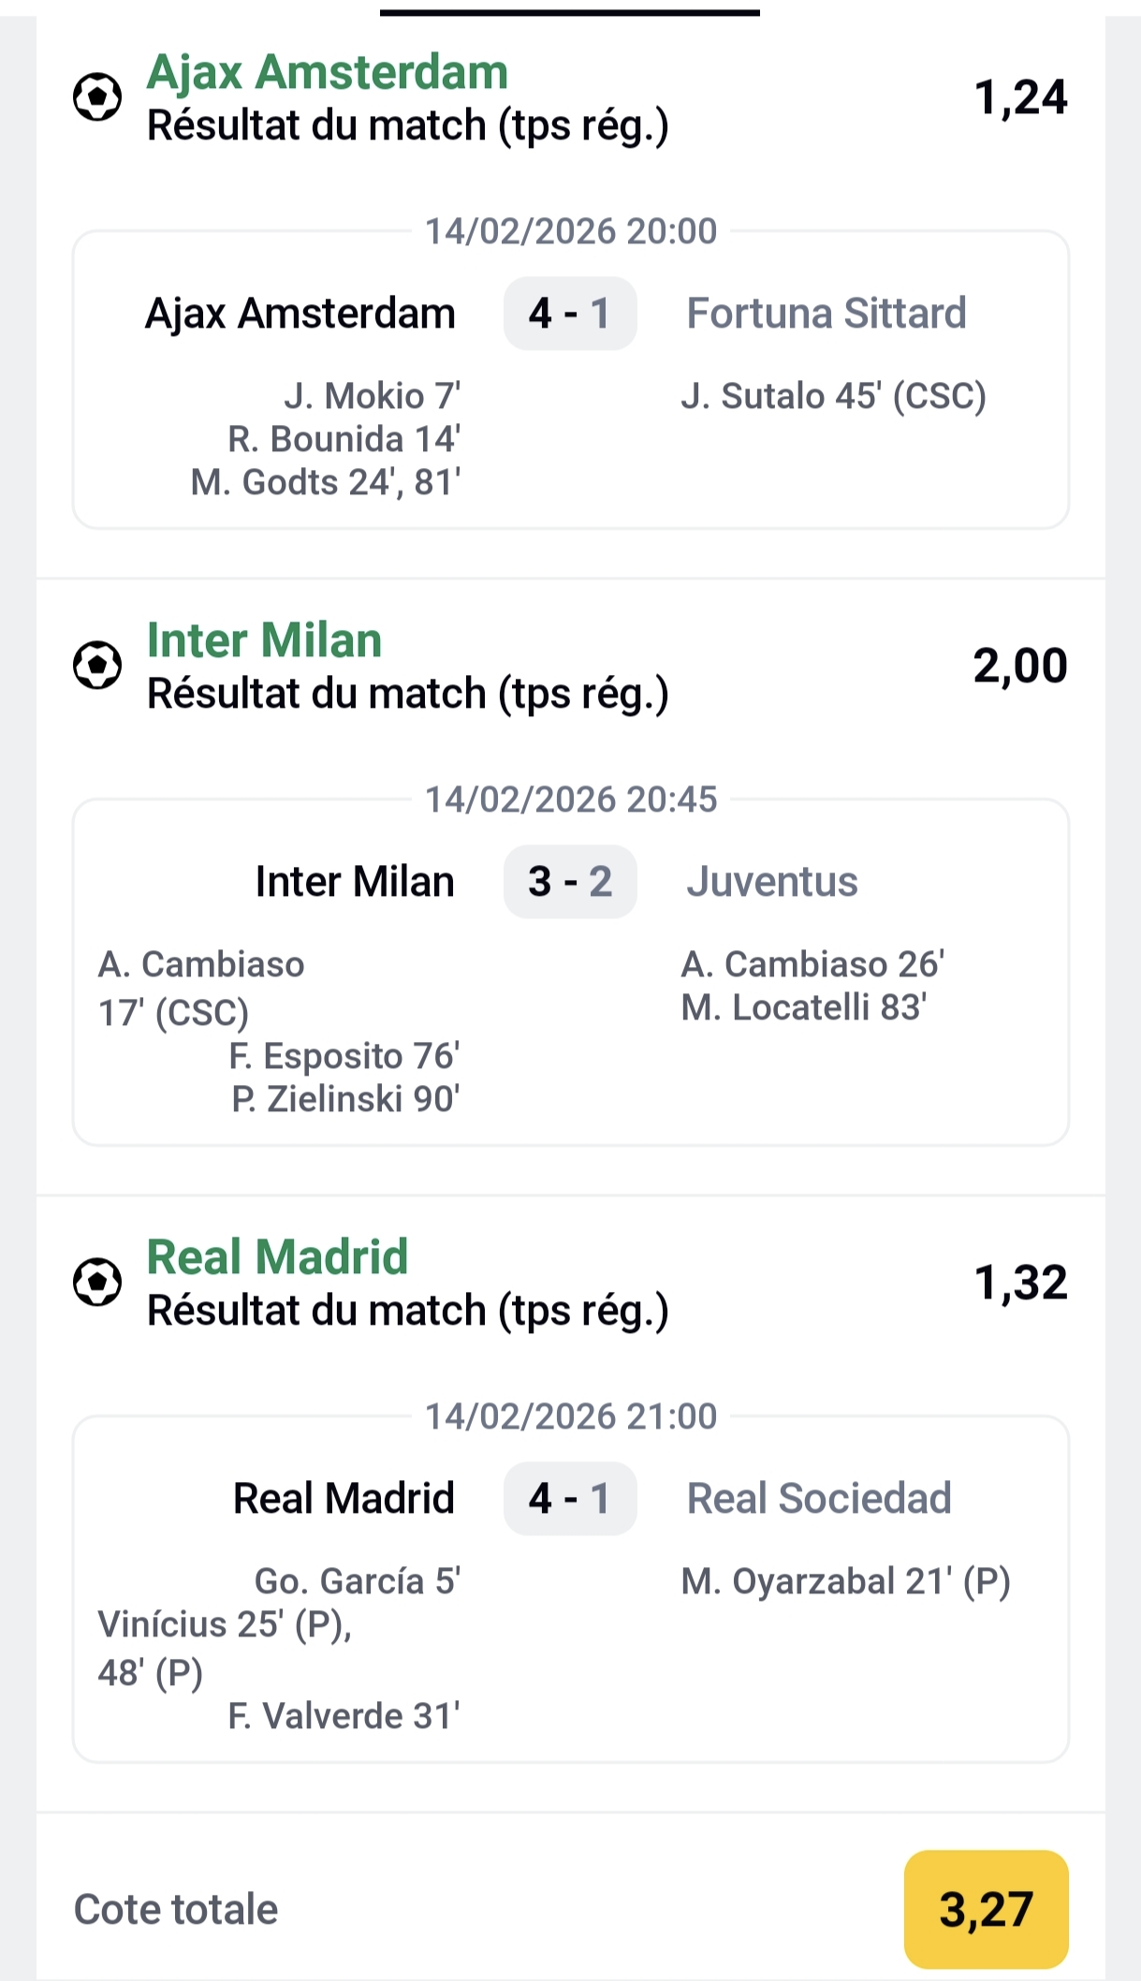1141x1981 pixels.
Task: Click the 3 - 2 score badge for Inter
Action: click(569, 880)
